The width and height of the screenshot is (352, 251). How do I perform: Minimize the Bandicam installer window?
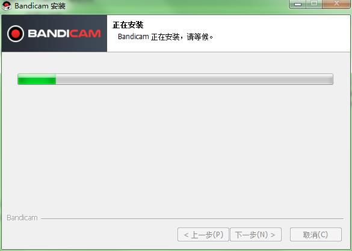(x=298, y=4)
